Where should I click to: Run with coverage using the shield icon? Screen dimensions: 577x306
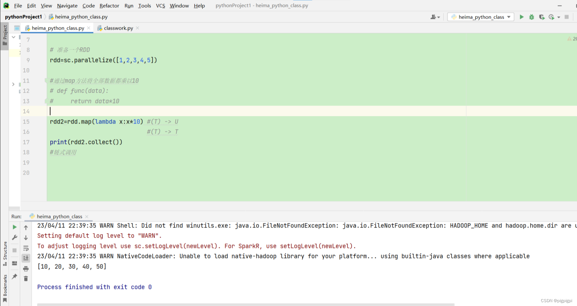(542, 17)
